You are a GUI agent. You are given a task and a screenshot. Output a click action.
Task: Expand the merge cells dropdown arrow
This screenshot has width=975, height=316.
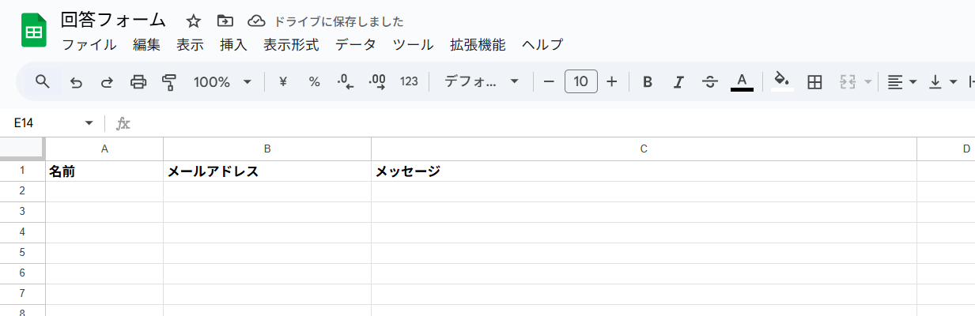click(868, 82)
